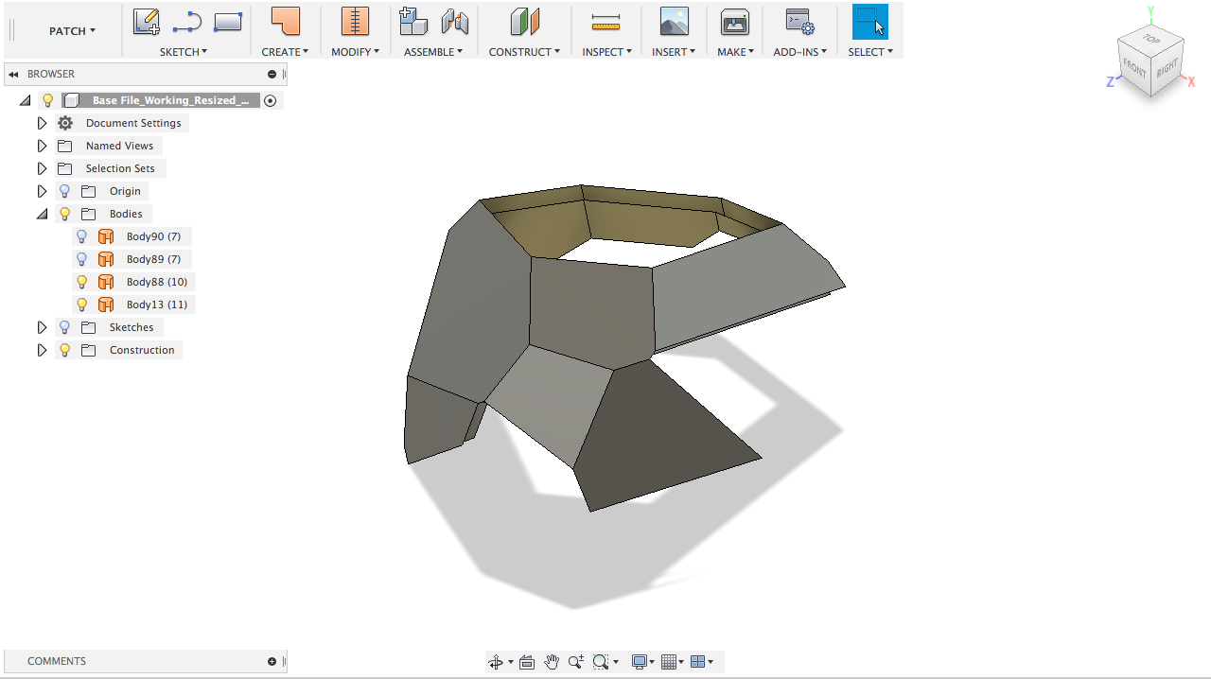Image resolution: width=1211 pixels, height=679 pixels.
Task: Click the Offset Plane icon under Construct
Action: 524,22
